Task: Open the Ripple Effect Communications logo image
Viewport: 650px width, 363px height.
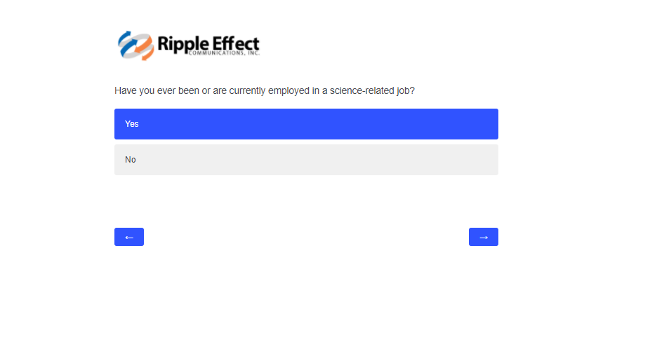Action: coord(188,46)
